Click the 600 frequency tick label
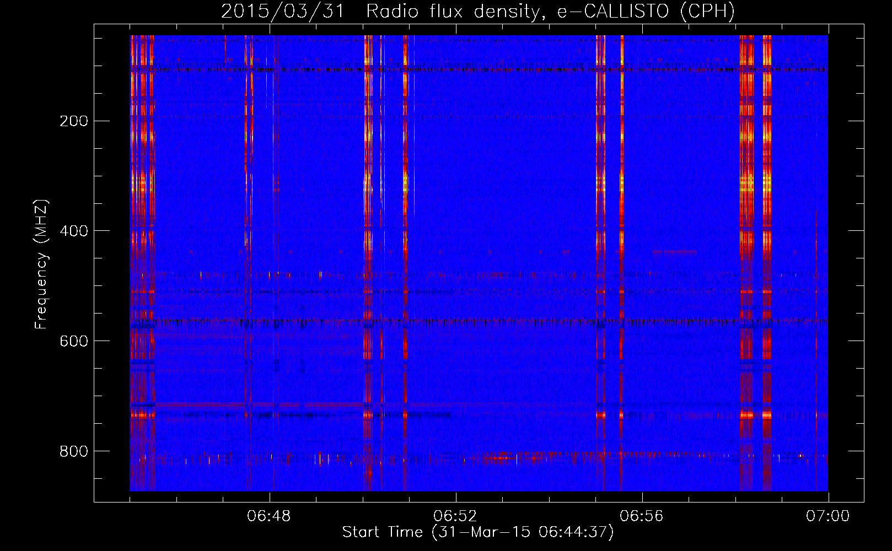 [74, 341]
